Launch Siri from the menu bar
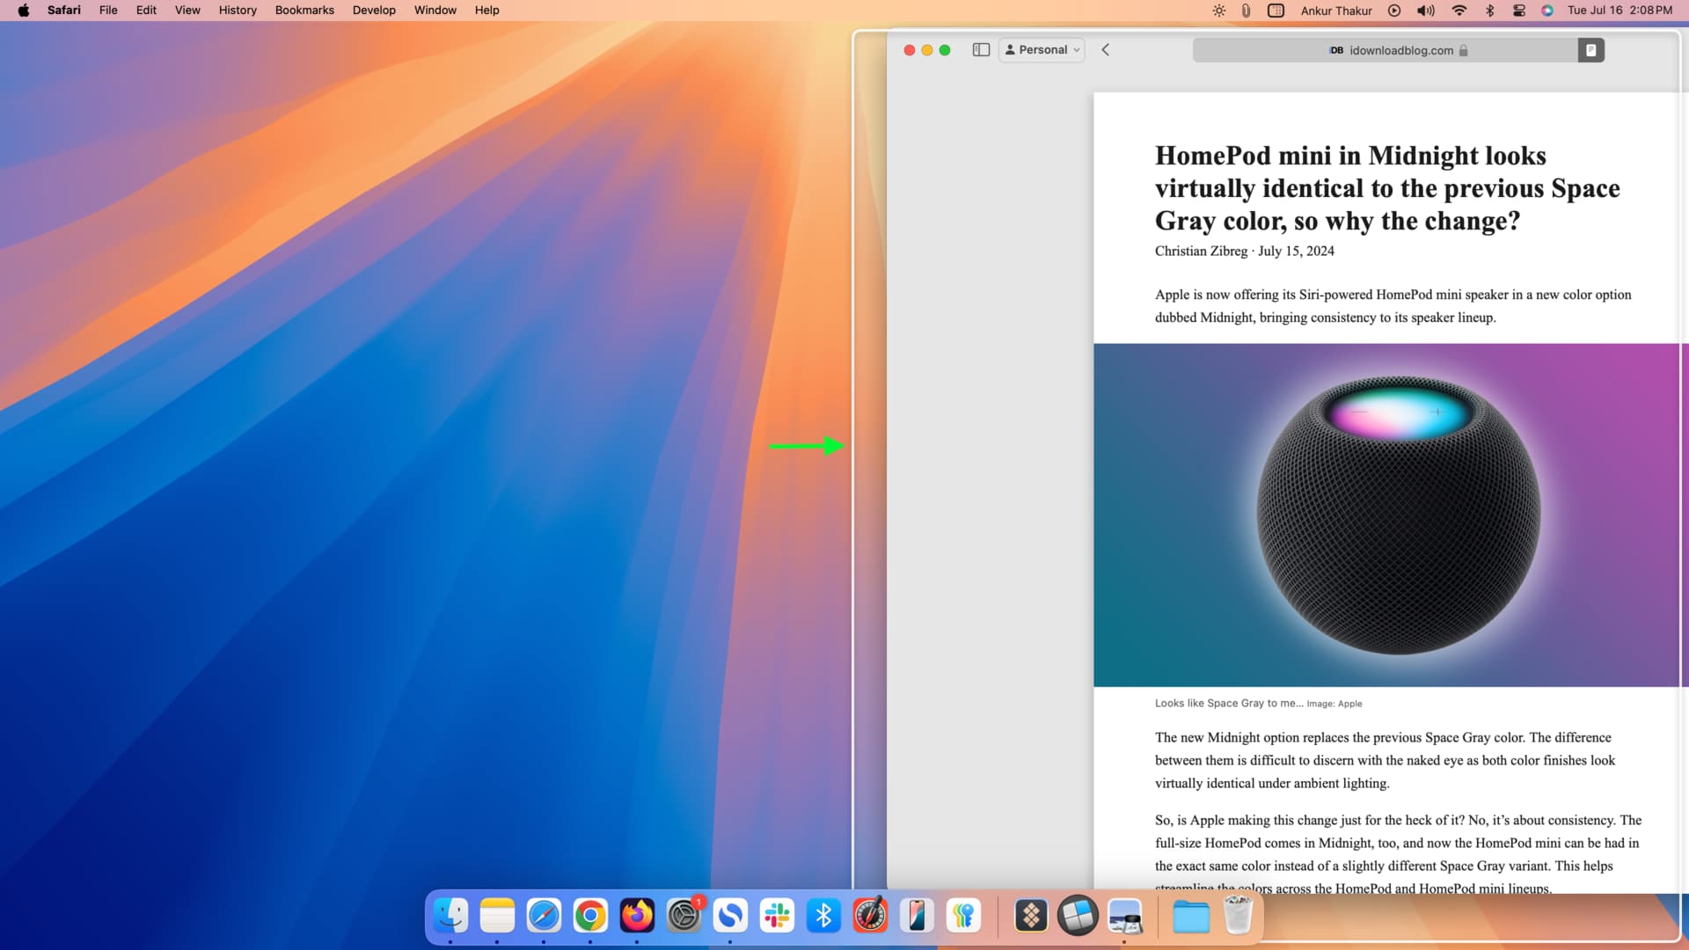The width and height of the screenshot is (1689, 950). pyautogui.click(x=1546, y=11)
